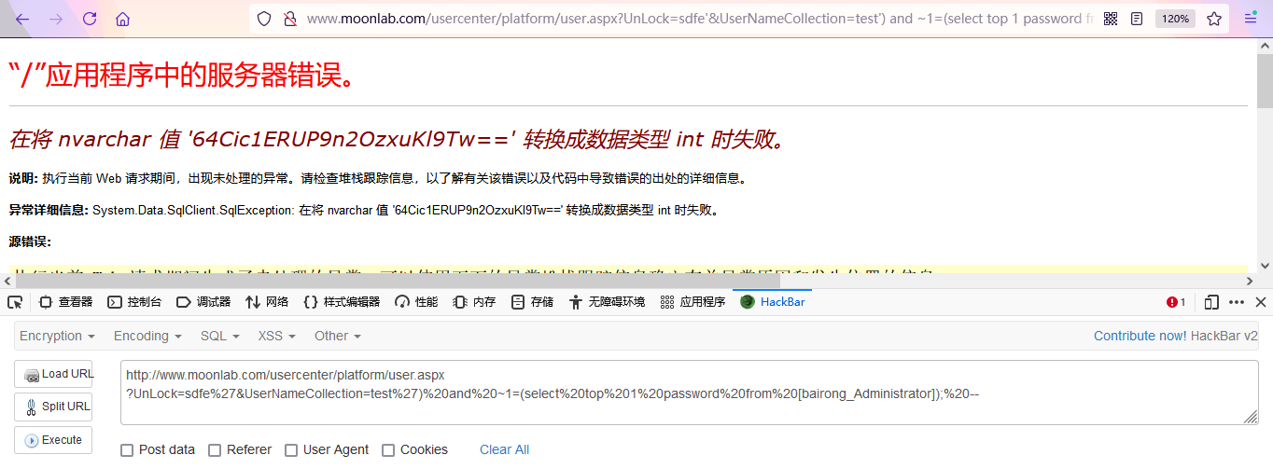Click the page vertical scrollbar thumb
Viewport: 1273px width, 469px height.
(1265, 79)
